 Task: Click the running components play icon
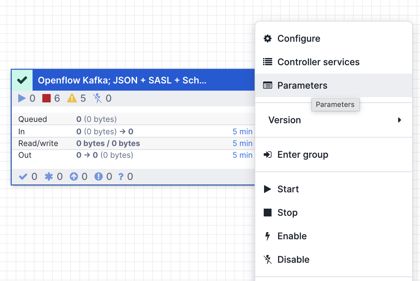tap(22, 98)
